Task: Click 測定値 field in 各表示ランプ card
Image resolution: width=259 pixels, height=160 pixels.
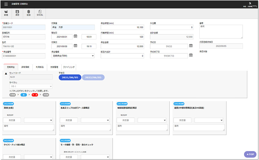Action: pos(69,120)
